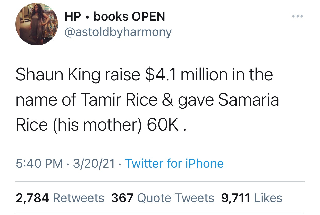This screenshot has width=320, height=215.
Task: Open the Likes label list
Action: click(x=268, y=198)
